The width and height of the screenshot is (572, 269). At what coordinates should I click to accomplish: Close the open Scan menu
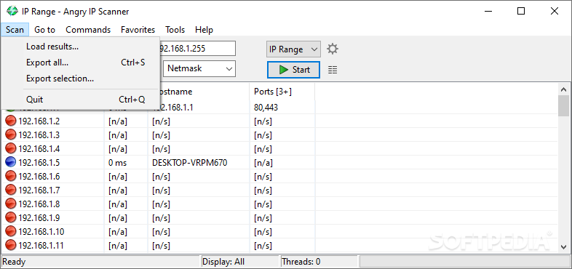(15, 30)
